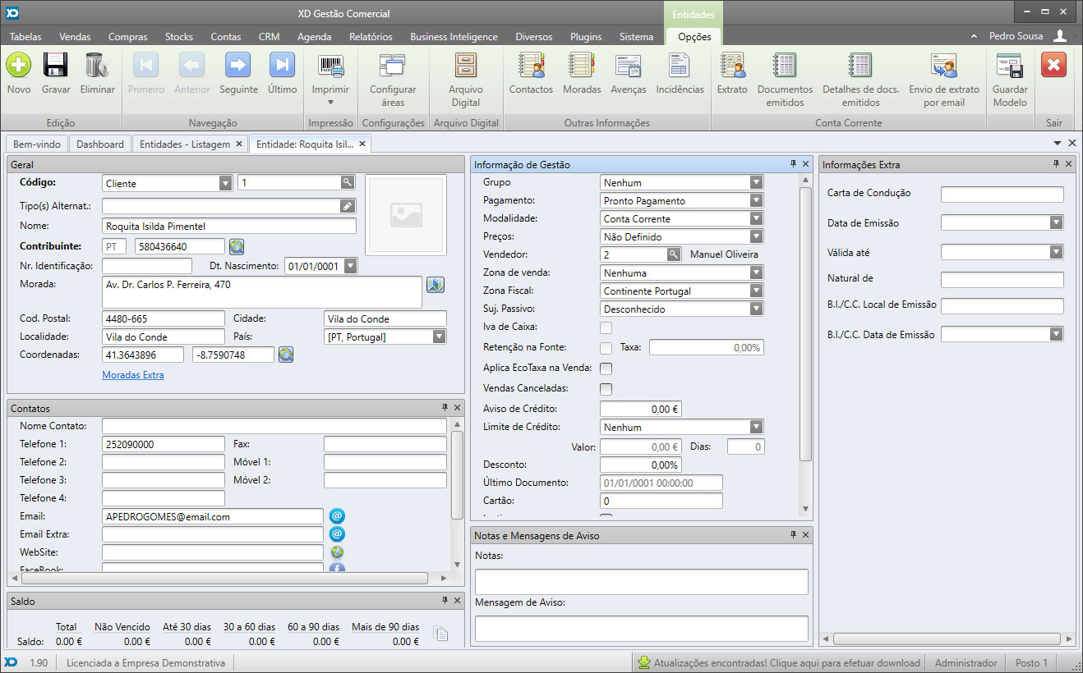Viewport: 1083px width, 673px height.
Task: Save record with the Gravar icon
Action: (56, 66)
